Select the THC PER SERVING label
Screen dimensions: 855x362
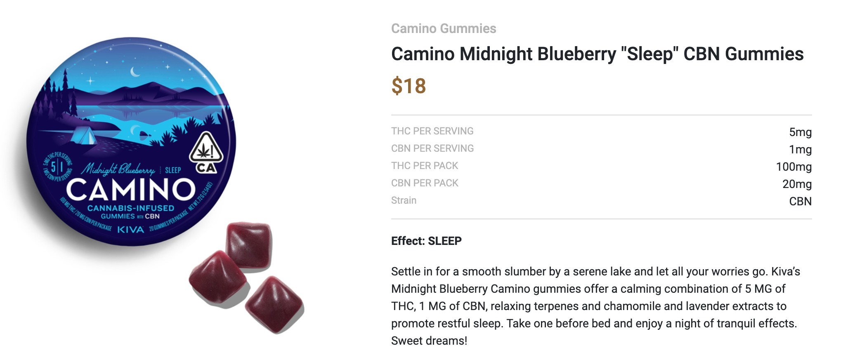pyautogui.click(x=432, y=131)
